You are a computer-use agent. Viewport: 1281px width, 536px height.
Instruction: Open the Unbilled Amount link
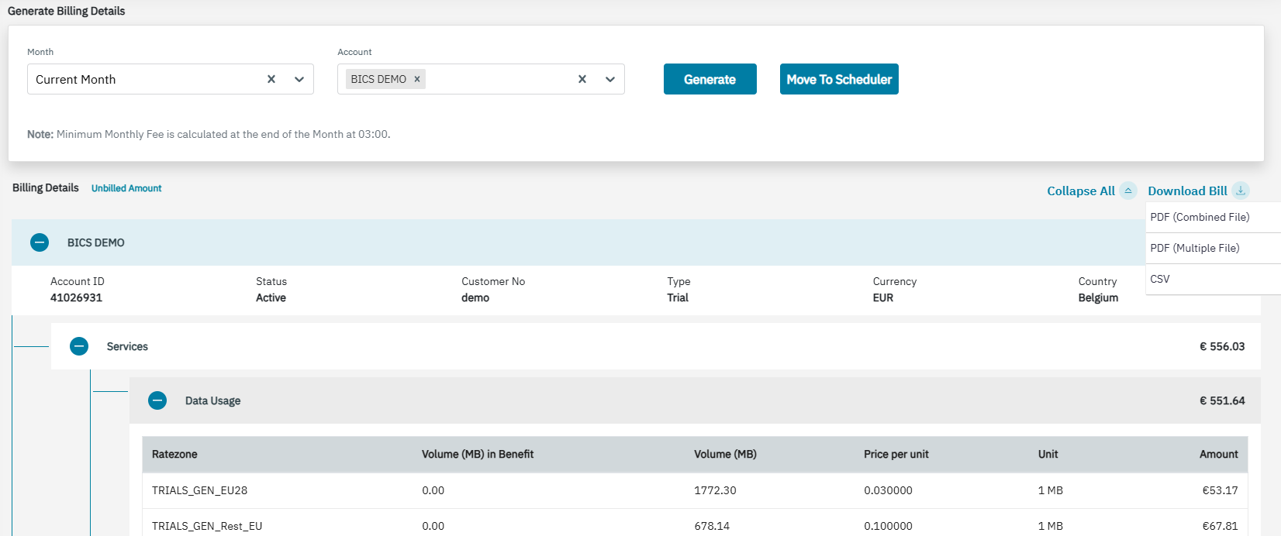126,188
